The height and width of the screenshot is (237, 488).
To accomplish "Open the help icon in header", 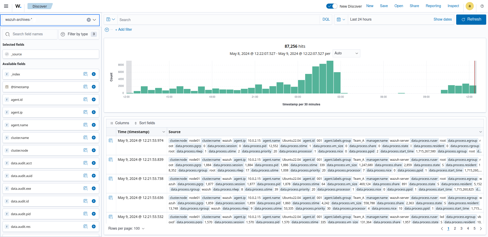I will 482,6.
